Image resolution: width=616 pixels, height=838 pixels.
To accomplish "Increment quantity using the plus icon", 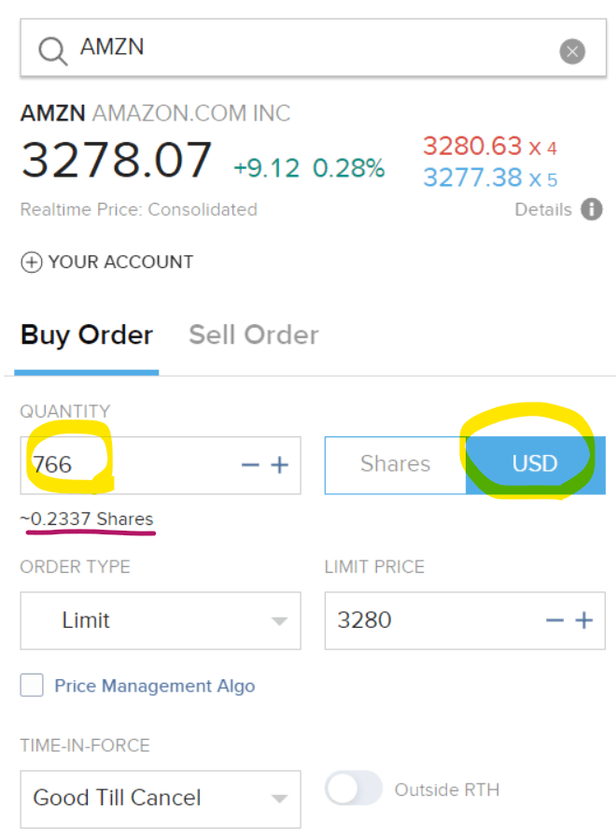I will (x=279, y=464).
